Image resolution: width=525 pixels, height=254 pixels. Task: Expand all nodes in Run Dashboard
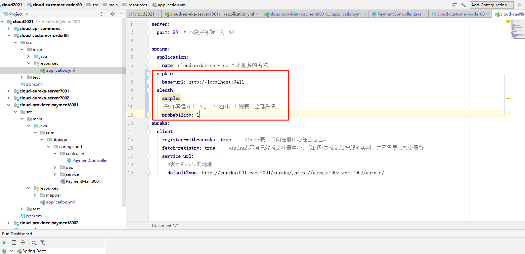(14, 243)
